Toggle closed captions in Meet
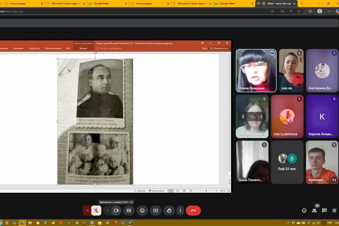This screenshot has width=339, height=226. pos(129,211)
